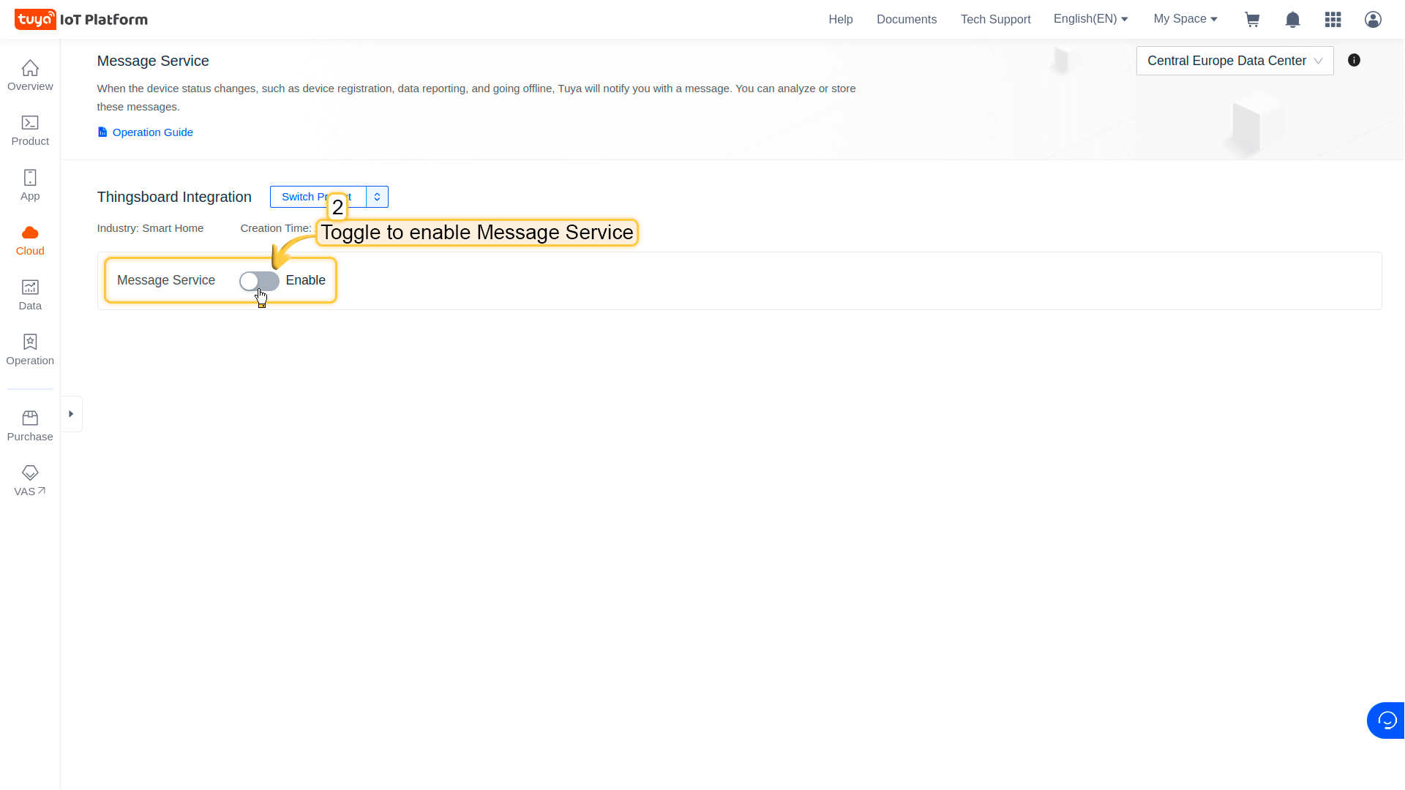Open the shopping cart icon
The image size is (1405, 790).
(1252, 20)
